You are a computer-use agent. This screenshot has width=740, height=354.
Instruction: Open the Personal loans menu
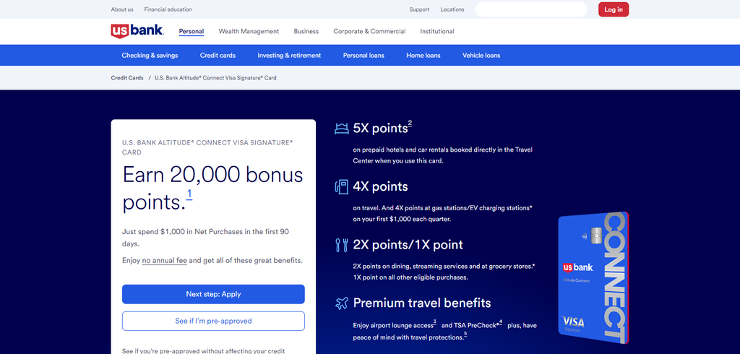point(363,55)
